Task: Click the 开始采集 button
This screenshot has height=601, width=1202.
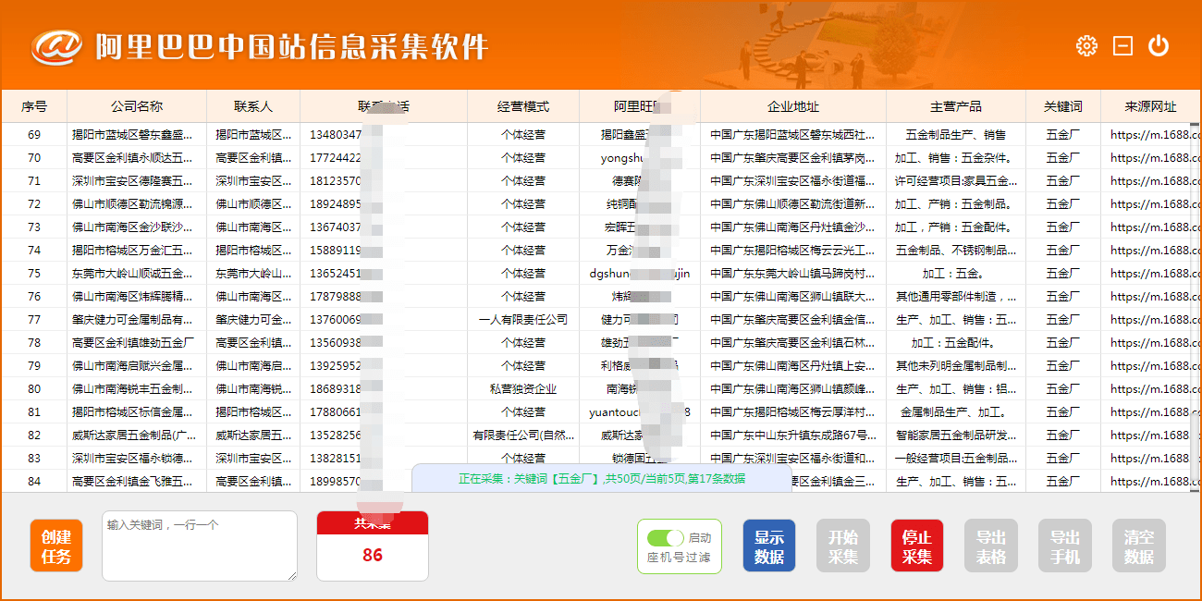Action: coord(843,546)
